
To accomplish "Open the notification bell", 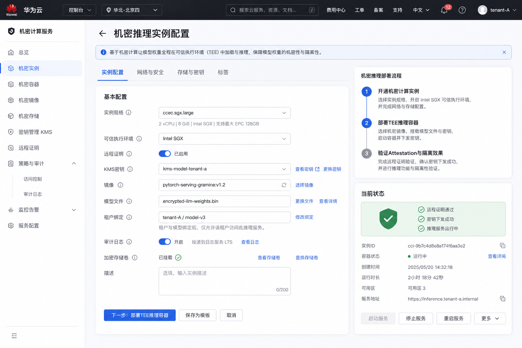I will tap(444, 10).
